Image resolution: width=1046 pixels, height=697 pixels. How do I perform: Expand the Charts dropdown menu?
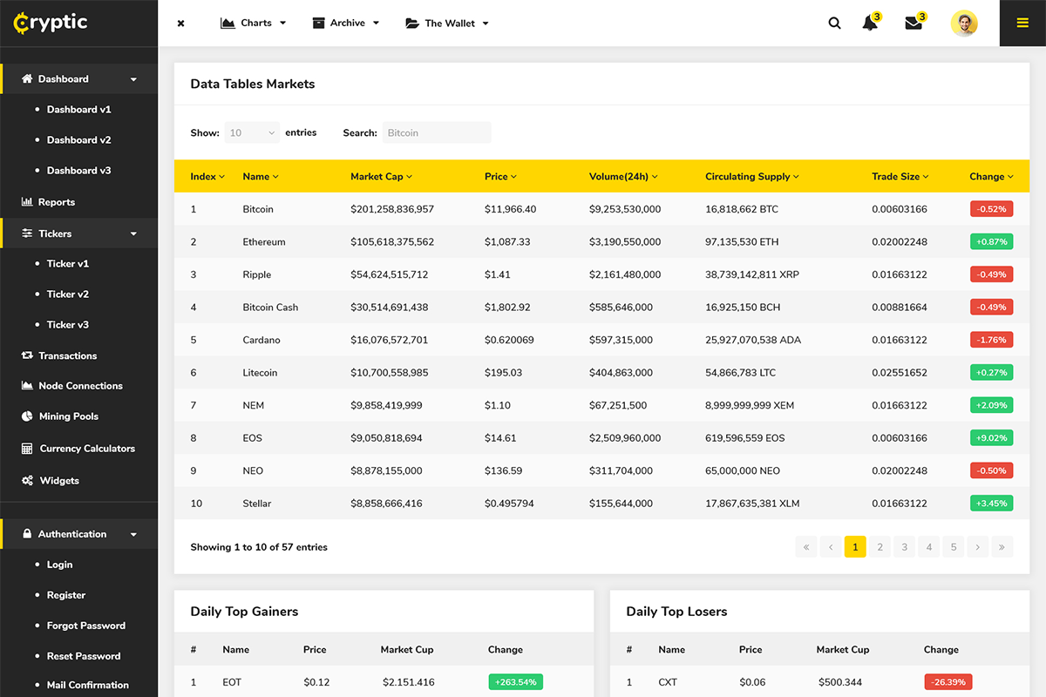click(254, 24)
